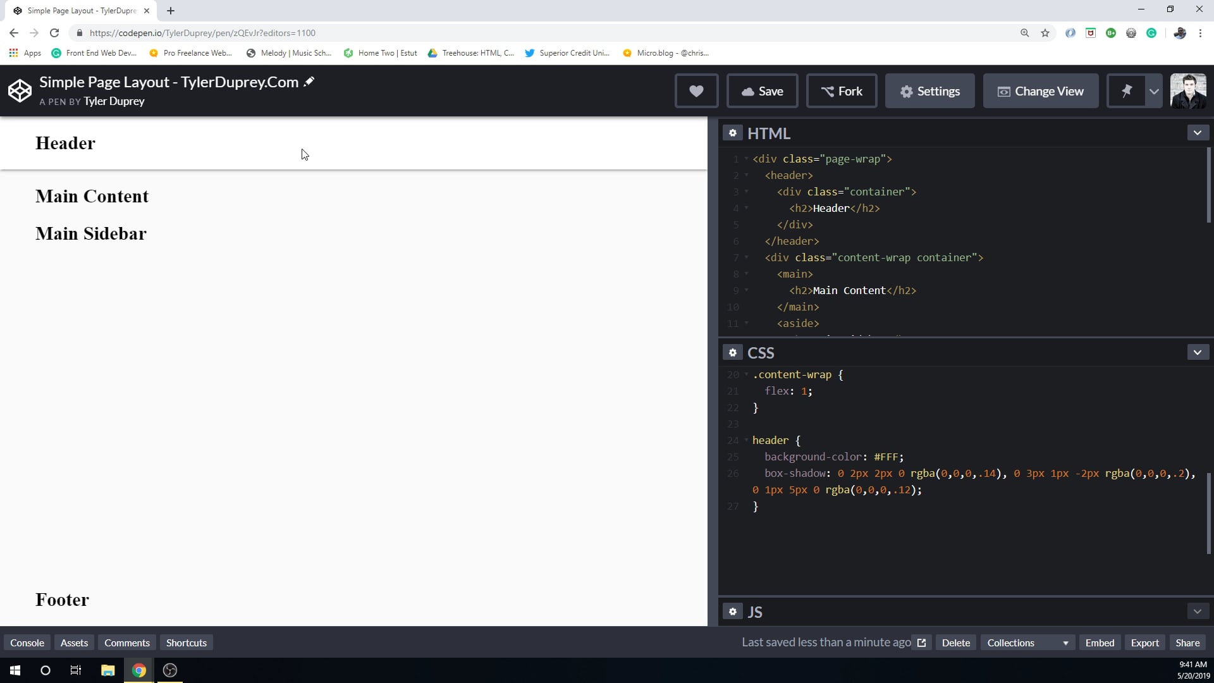Open the Shortcuts panel
The height and width of the screenshot is (683, 1214).
[x=186, y=642]
